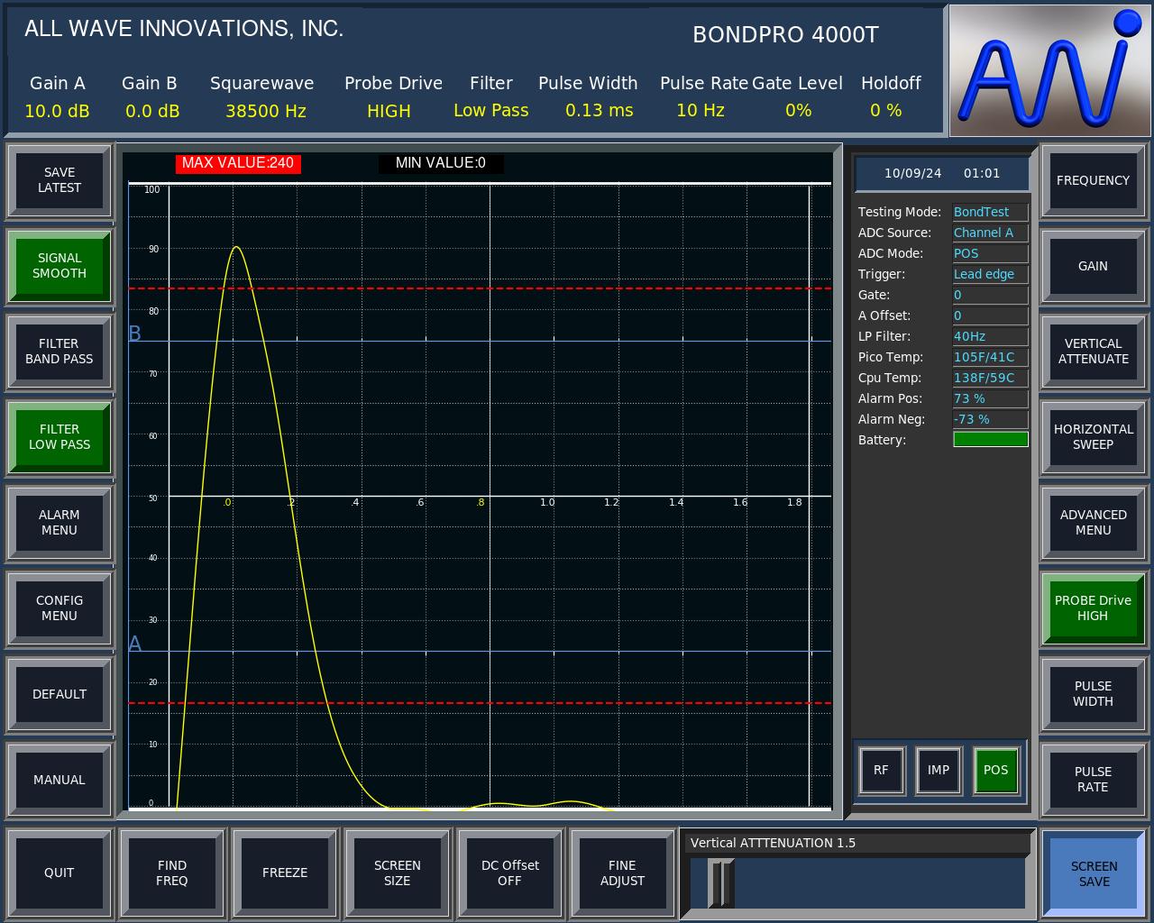Select the PULSE RATE control

click(1094, 780)
